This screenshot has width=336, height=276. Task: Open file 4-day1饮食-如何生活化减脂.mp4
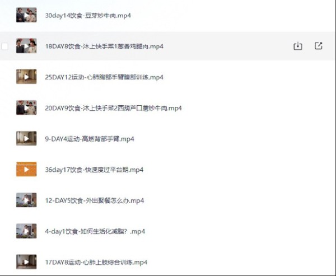(x=95, y=231)
